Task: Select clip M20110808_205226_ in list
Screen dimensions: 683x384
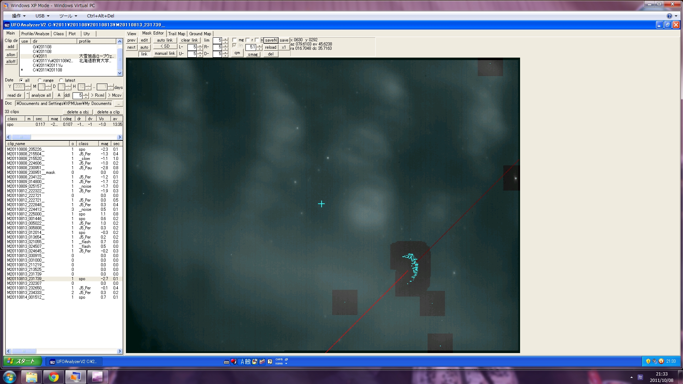Action: pyautogui.click(x=64, y=150)
